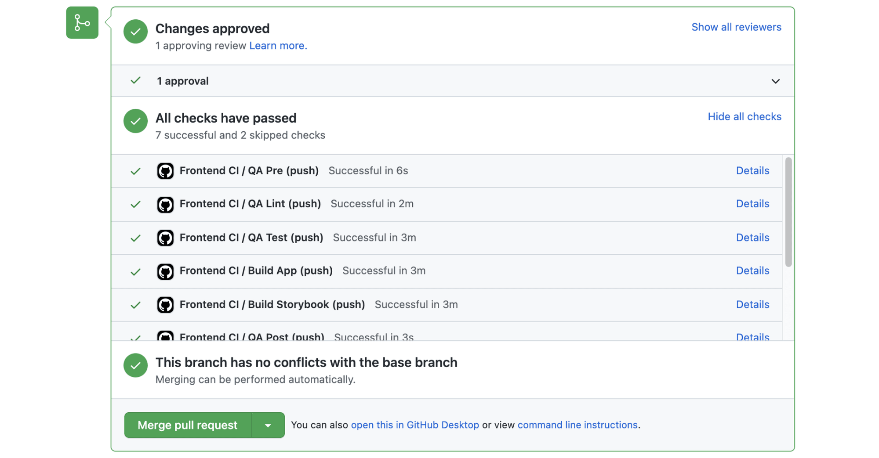
Task: Show all reviewers for this pull request
Action: 736,27
